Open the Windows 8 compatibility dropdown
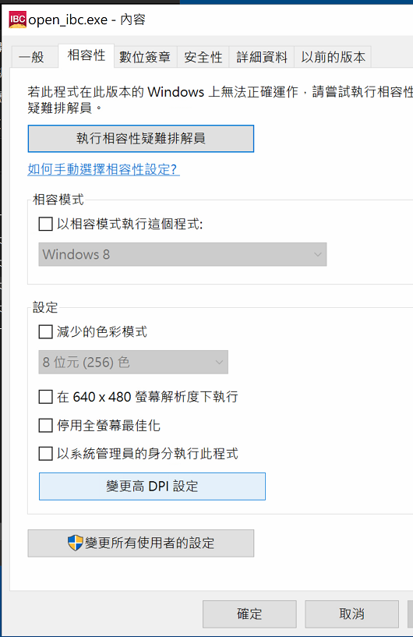This screenshot has height=637, width=413. pyautogui.click(x=182, y=254)
